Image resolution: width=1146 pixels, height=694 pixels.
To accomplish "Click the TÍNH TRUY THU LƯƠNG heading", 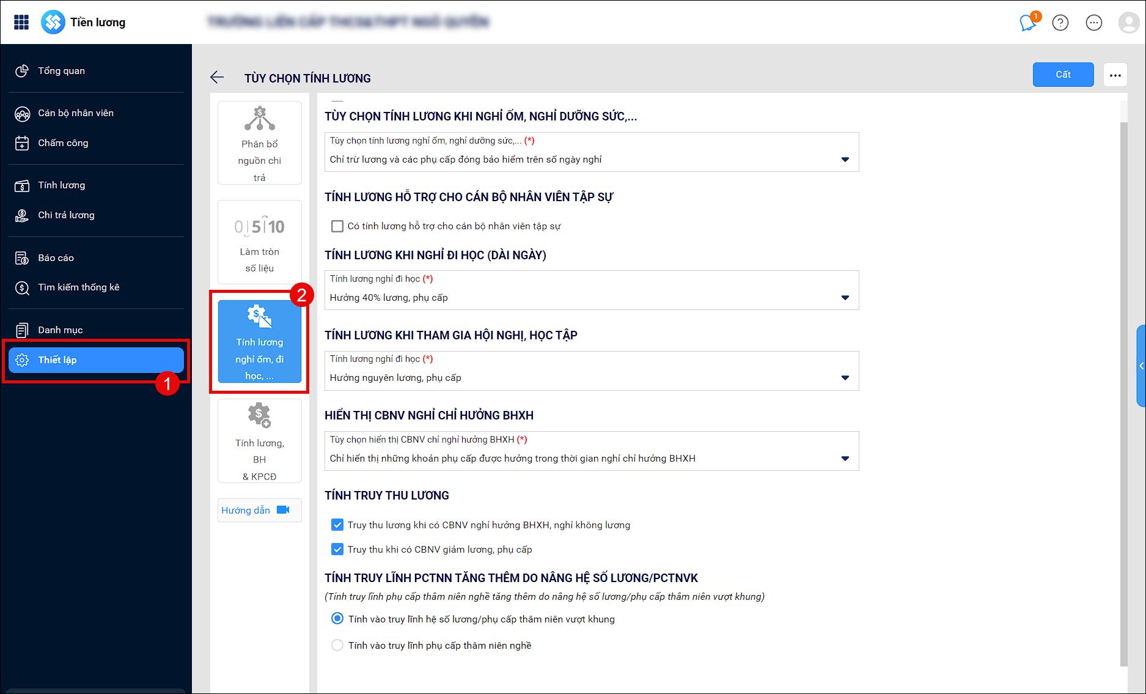I will pyautogui.click(x=387, y=495).
